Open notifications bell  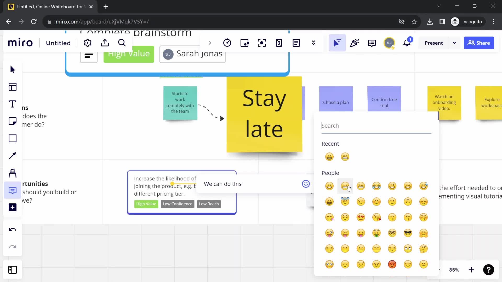click(407, 43)
